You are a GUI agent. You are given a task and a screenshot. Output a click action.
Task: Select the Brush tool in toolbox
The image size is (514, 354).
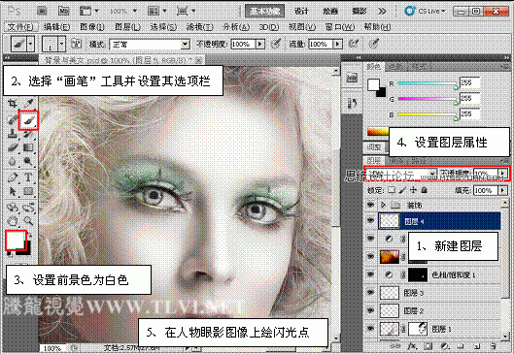coord(28,120)
